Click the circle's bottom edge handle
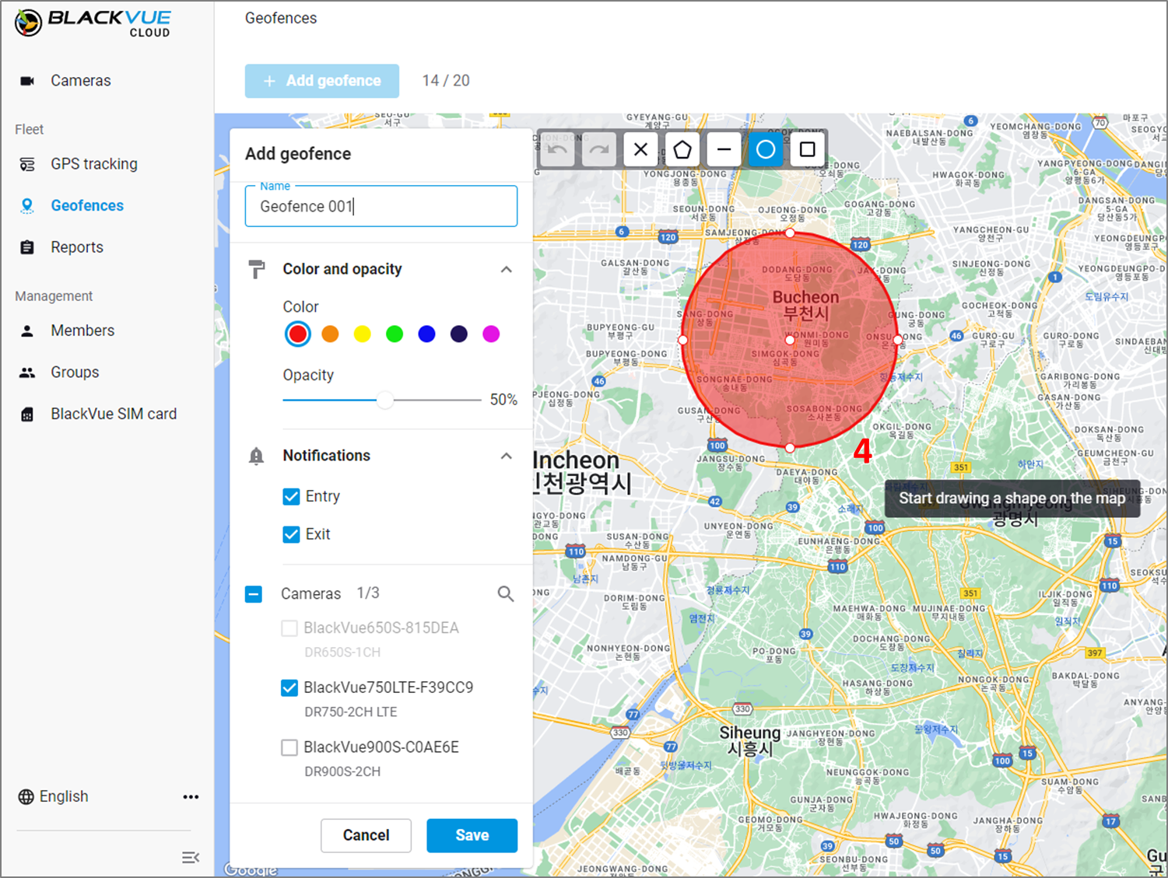The height and width of the screenshot is (878, 1168). click(x=790, y=448)
